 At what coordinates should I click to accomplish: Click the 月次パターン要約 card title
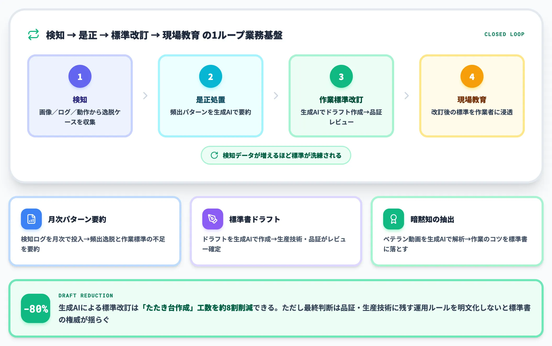(77, 219)
